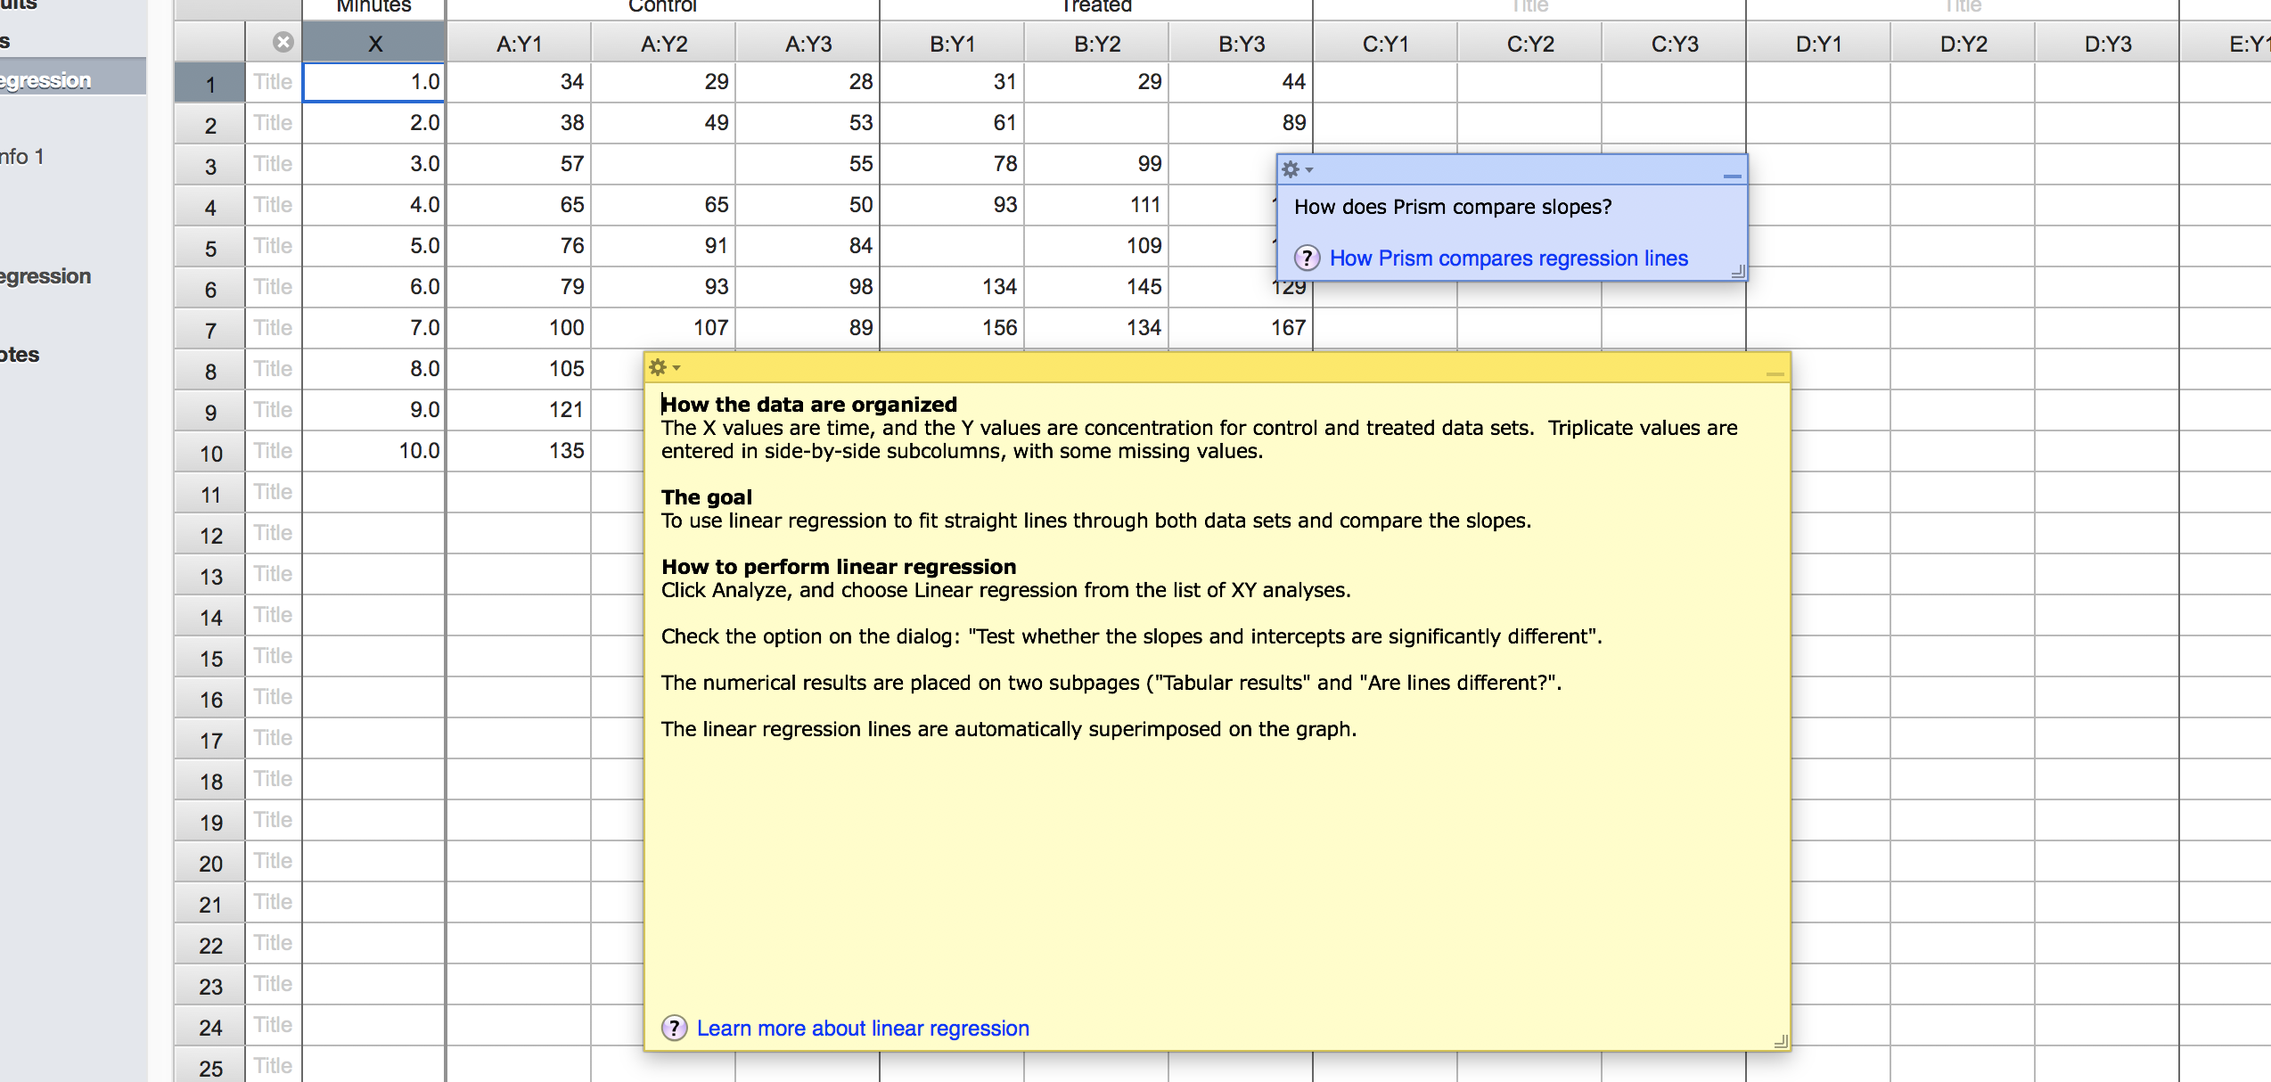
Task: Select row 15 header
Action: pos(210,657)
